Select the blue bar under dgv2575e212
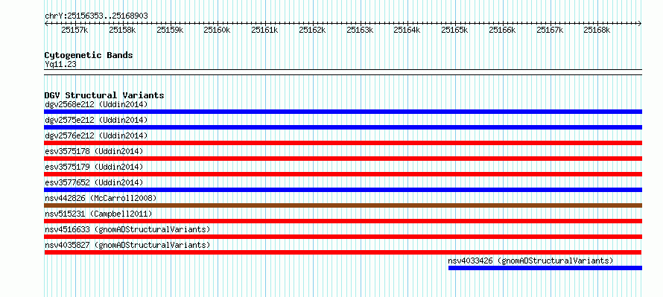 (343, 127)
